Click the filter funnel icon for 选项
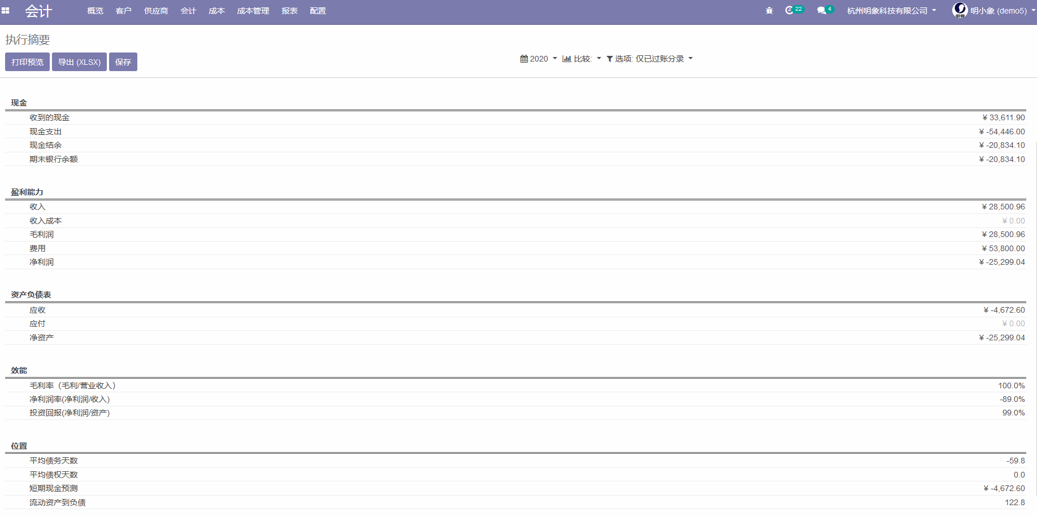The image size is (1037, 517). point(610,59)
